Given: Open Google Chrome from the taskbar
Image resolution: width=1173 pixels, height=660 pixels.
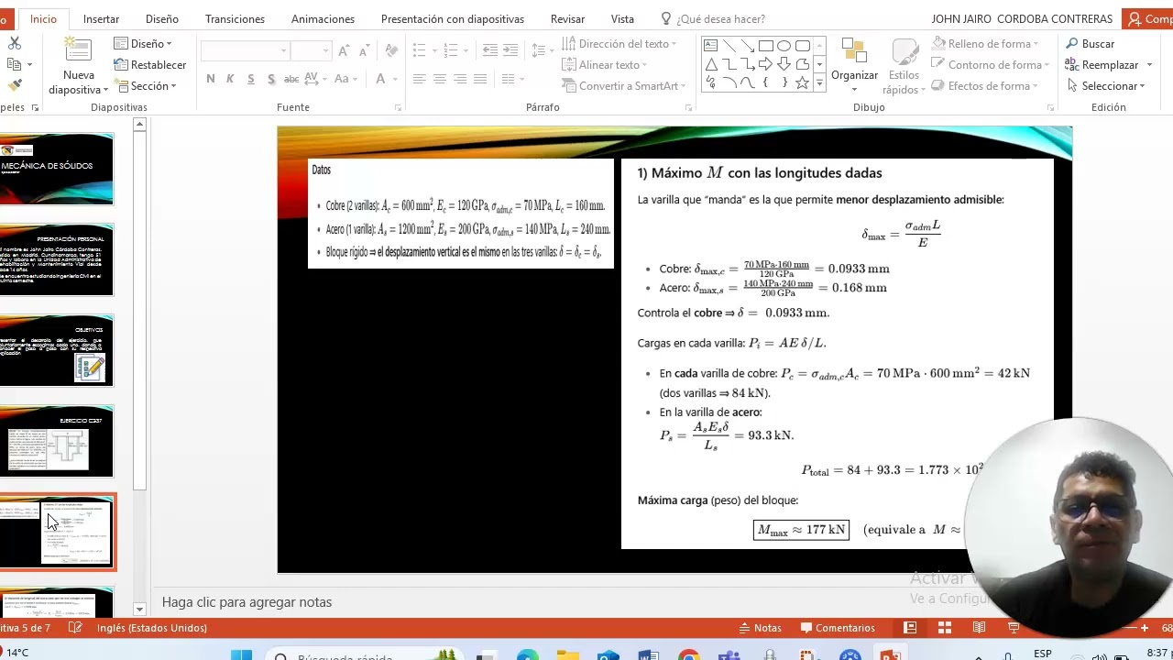Looking at the screenshot, I should [687, 655].
